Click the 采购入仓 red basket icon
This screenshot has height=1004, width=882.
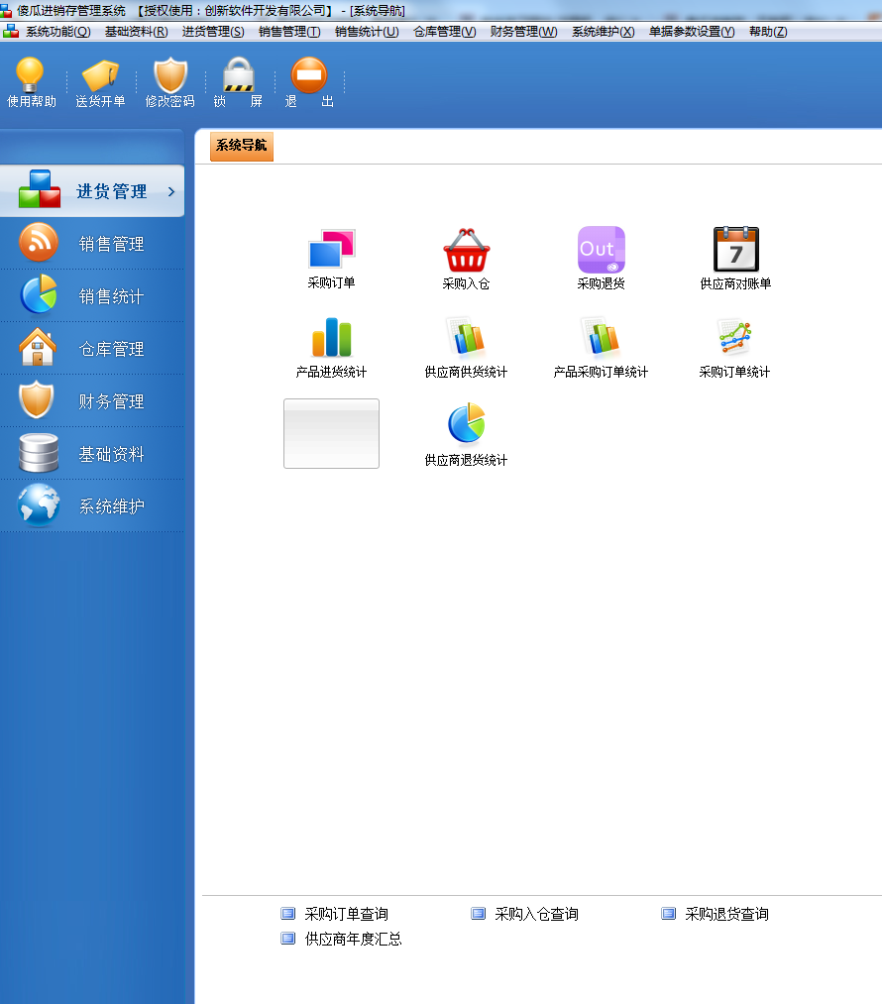(466, 251)
